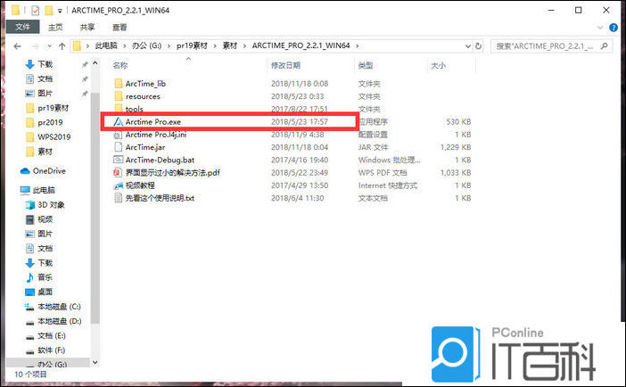
Task: Switch to the 共享 ribbon tab
Action: pos(87,27)
